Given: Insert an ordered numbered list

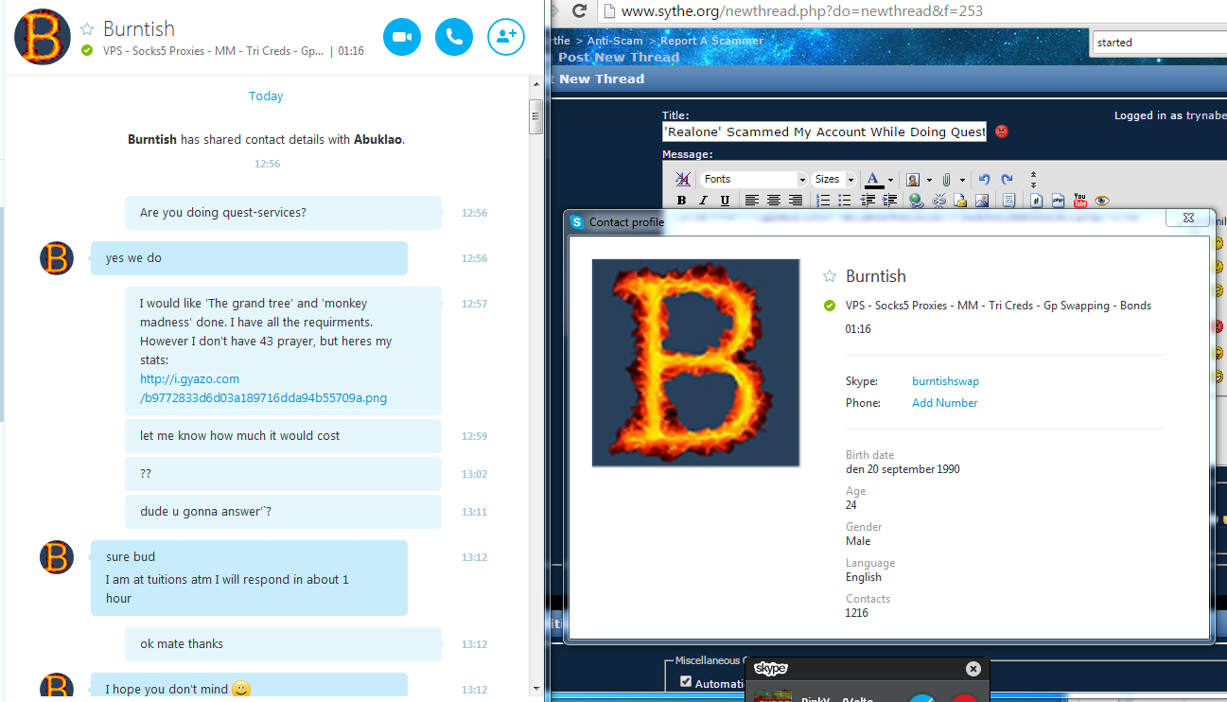Looking at the screenshot, I should 823,201.
